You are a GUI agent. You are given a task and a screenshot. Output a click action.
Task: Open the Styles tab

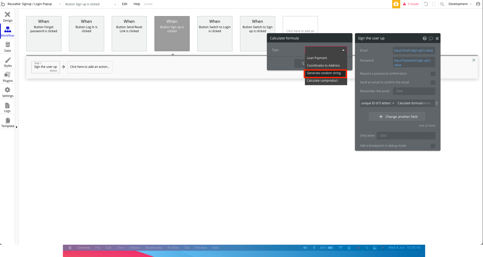[x=8, y=62]
